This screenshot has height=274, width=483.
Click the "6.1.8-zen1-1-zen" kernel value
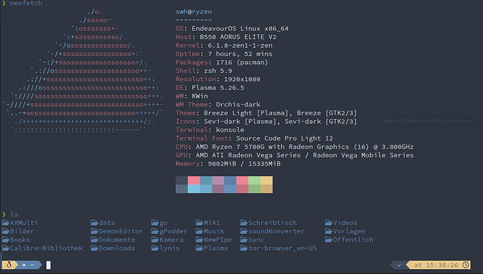click(240, 45)
